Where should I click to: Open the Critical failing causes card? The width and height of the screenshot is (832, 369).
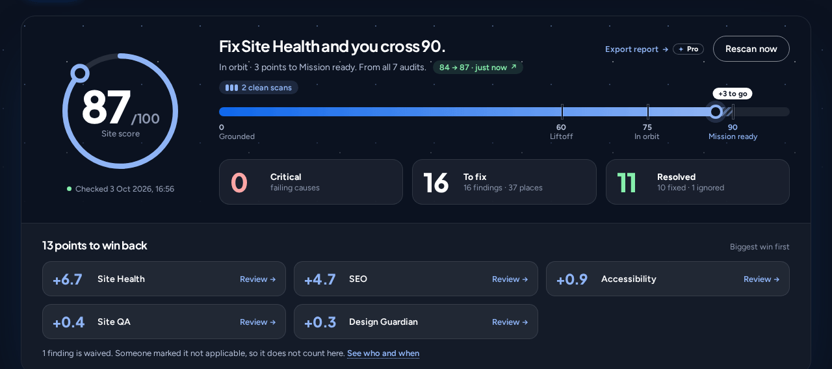pyautogui.click(x=311, y=182)
